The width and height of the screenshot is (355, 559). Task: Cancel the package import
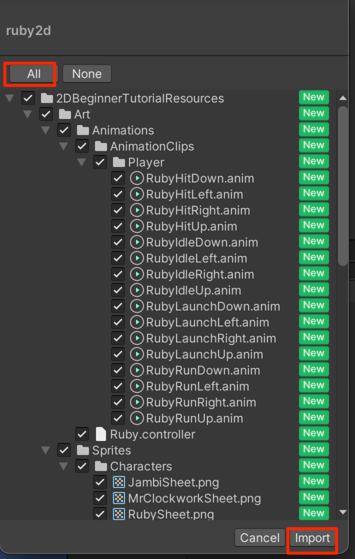click(260, 538)
